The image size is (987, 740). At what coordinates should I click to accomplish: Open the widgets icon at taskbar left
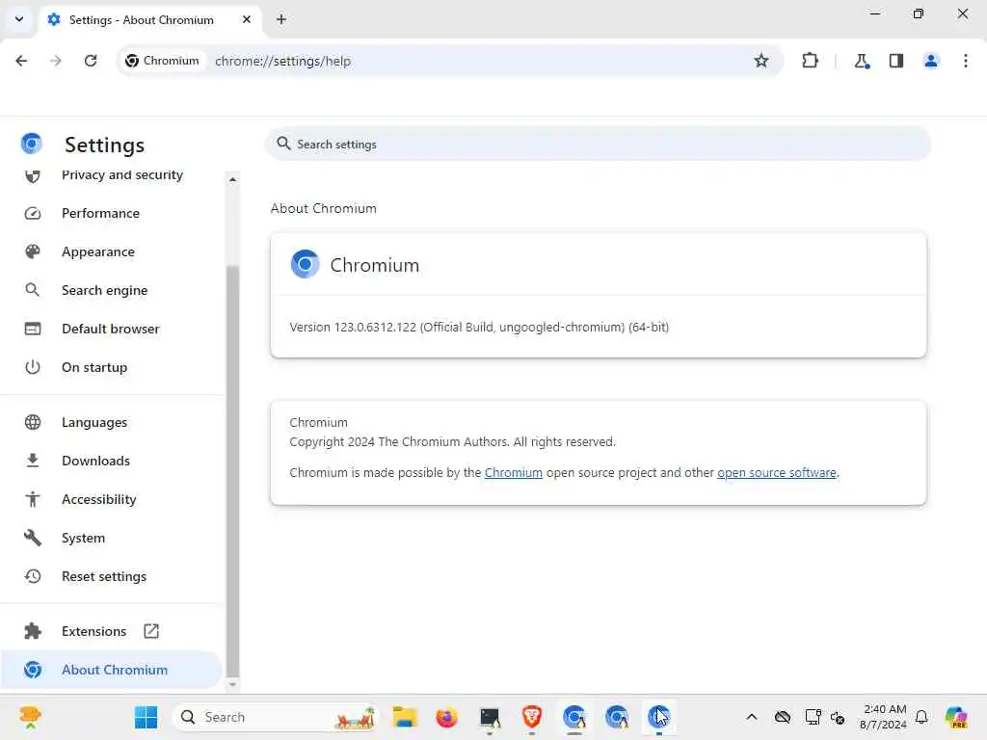(30, 717)
